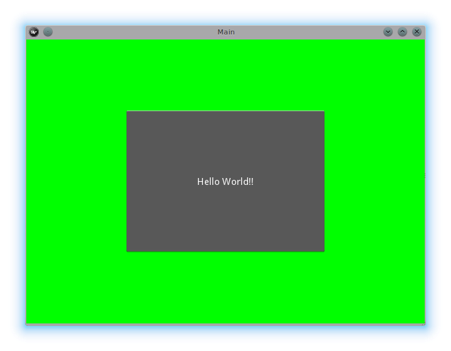This screenshot has width=451, height=351.
Task: Click the gray panel above the Hello World text
Action: [225, 141]
